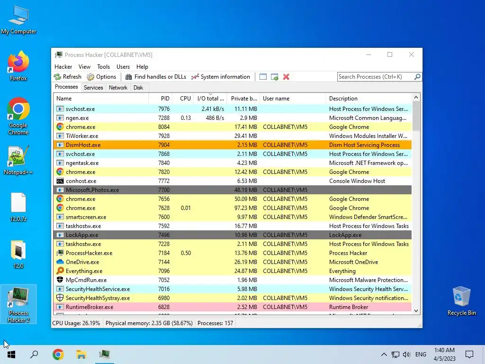Sort by Description column header
The width and height of the screenshot is (485, 364).
pos(368,99)
